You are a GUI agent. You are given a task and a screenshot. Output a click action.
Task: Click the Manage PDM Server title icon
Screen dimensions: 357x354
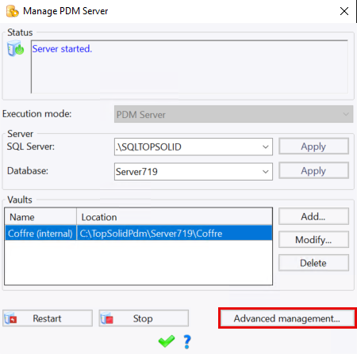(x=13, y=11)
